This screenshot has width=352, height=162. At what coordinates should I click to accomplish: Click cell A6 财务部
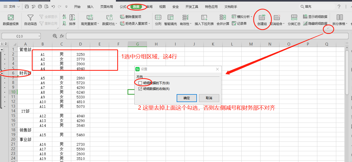pyautogui.click(x=25, y=73)
